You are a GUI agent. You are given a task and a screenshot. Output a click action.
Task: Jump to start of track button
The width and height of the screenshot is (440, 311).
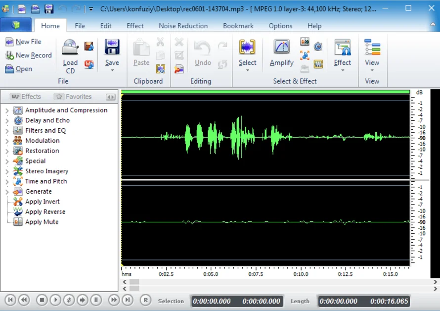[10, 300]
